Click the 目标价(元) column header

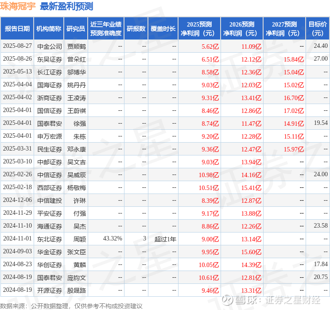click(318, 29)
